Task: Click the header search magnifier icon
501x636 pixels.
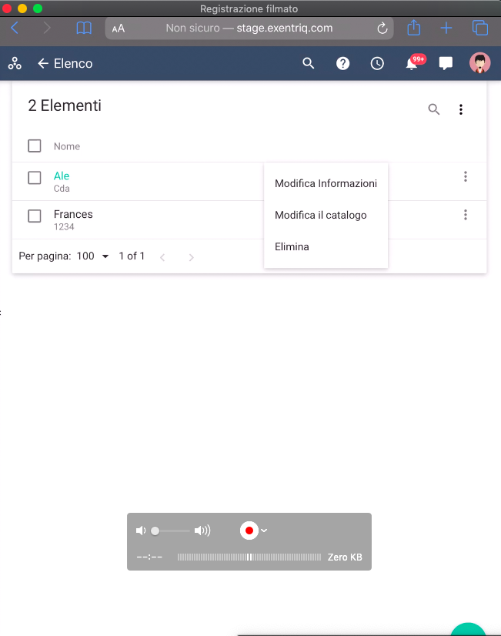Action: pyautogui.click(x=309, y=64)
